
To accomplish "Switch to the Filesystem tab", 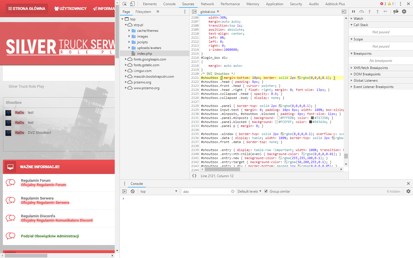I will point(143,12).
